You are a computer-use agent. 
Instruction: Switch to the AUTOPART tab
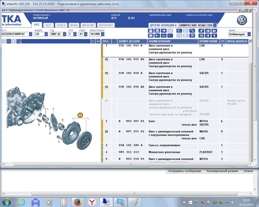(106, 25)
